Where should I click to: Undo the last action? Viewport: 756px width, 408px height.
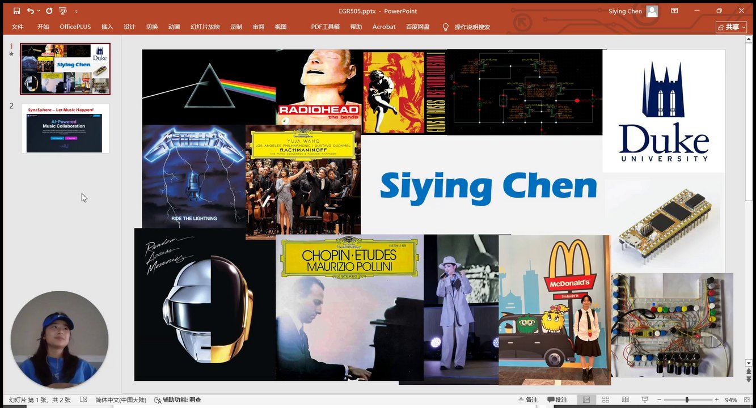[30, 11]
